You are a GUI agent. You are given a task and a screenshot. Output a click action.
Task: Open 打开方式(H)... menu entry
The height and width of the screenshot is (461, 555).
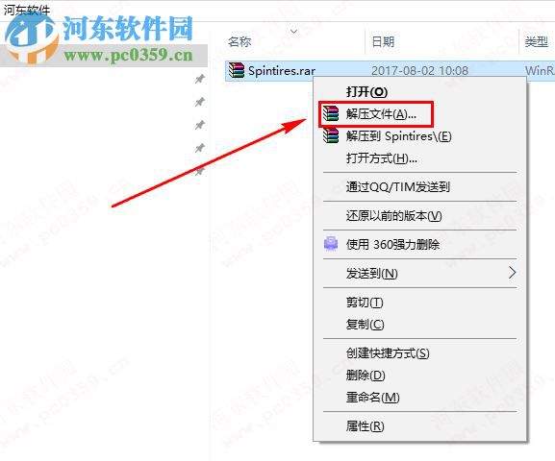(419, 158)
